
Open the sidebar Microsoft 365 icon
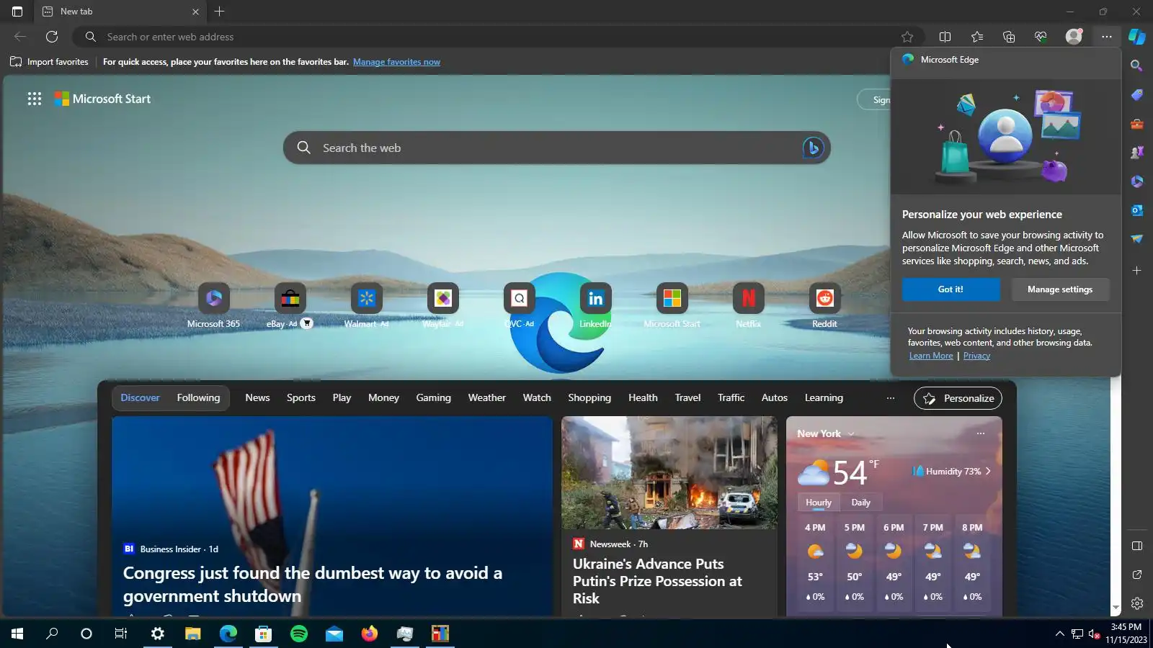(1137, 181)
